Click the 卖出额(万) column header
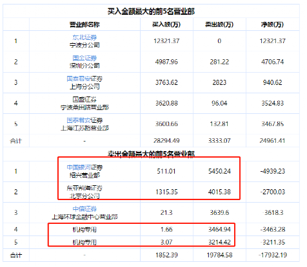Screen dimensions: 307x267 219,24
